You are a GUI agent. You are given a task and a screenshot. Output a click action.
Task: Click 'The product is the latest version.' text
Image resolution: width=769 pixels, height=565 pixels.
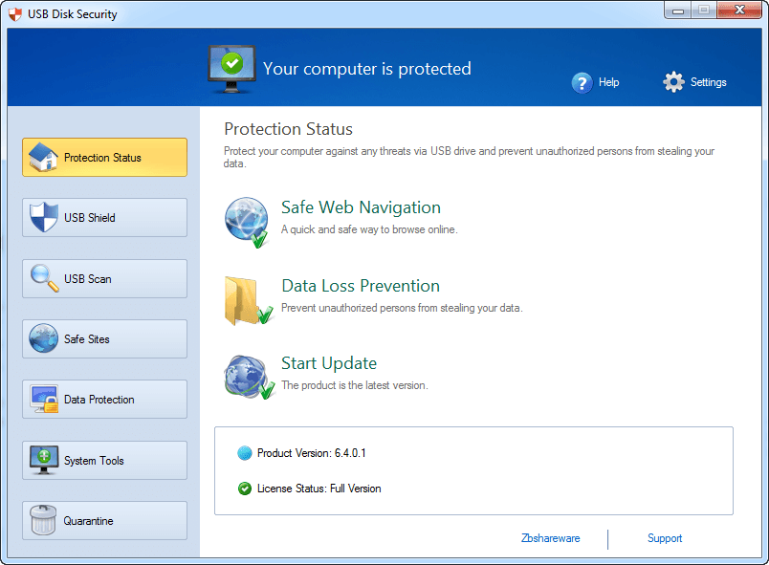click(x=355, y=385)
